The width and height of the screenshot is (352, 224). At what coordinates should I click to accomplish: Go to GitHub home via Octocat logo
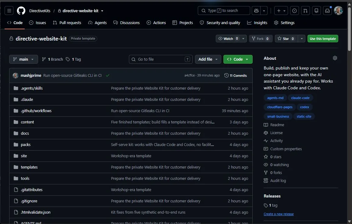point(21,11)
